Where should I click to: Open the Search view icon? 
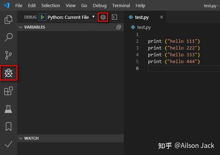tap(9, 37)
